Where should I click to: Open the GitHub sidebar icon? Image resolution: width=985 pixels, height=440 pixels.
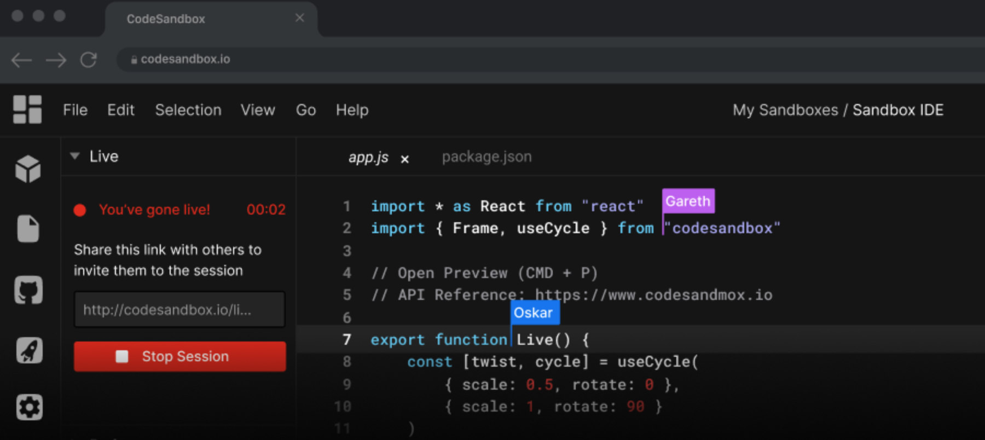[x=28, y=290]
